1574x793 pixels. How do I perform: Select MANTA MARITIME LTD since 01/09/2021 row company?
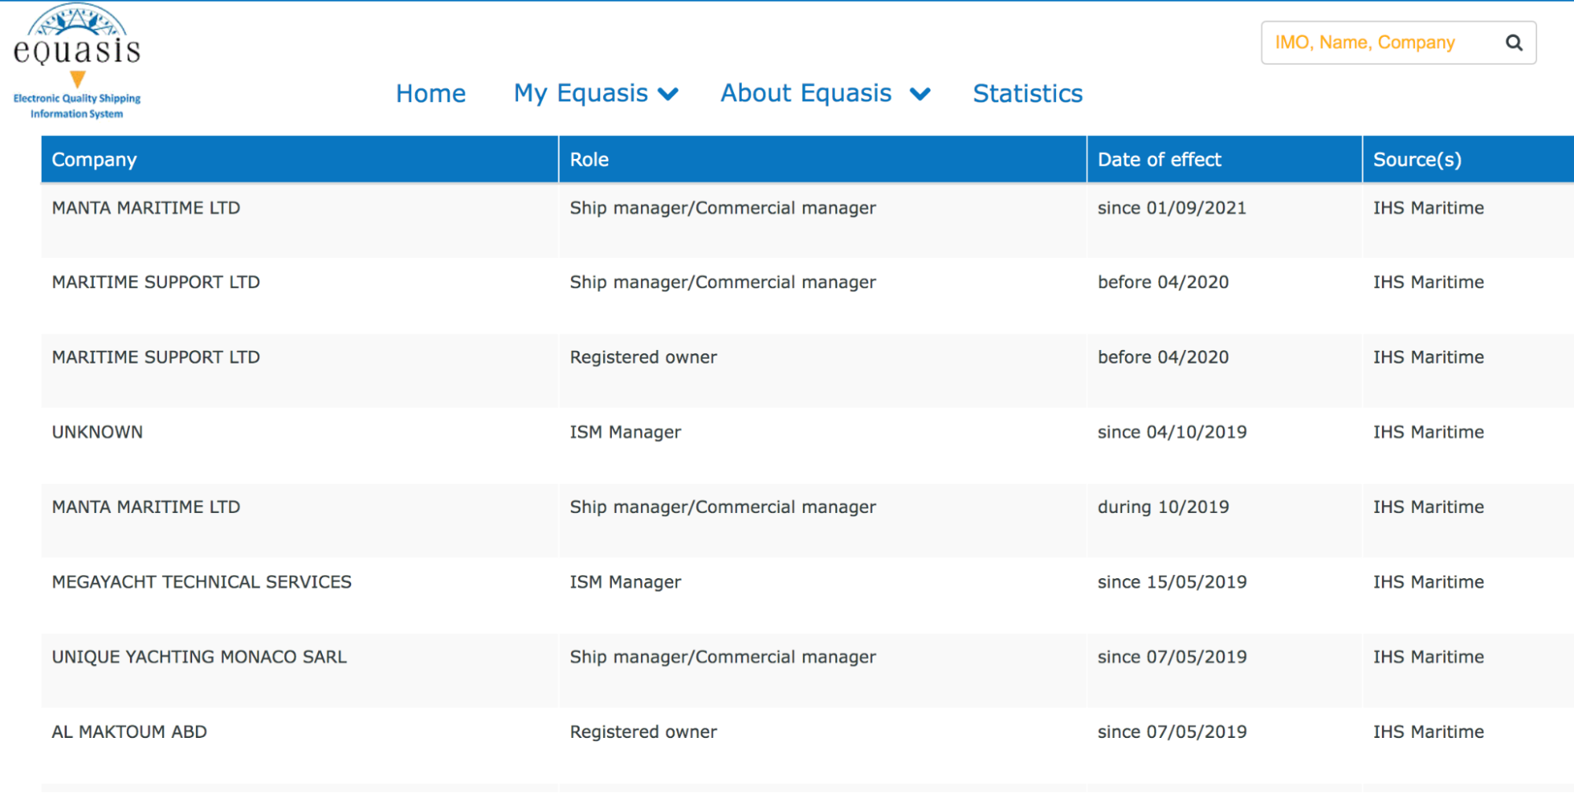pyautogui.click(x=146, y=208)
